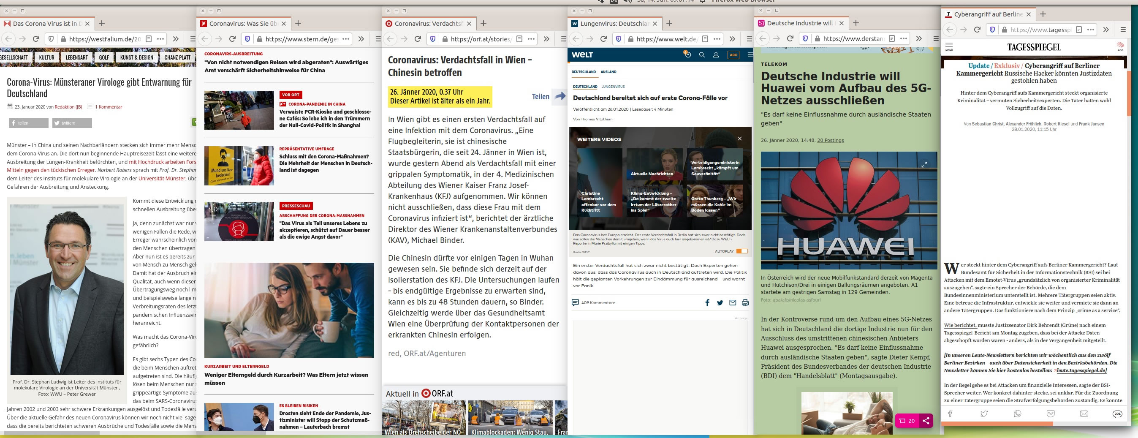Open '1 Kommentar' link on westfalium article
The height and width of the screenshot is (438, 1138).
click(109, 107)
